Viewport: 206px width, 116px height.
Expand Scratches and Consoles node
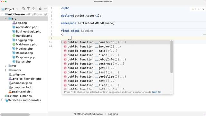(x=2, y=100)
